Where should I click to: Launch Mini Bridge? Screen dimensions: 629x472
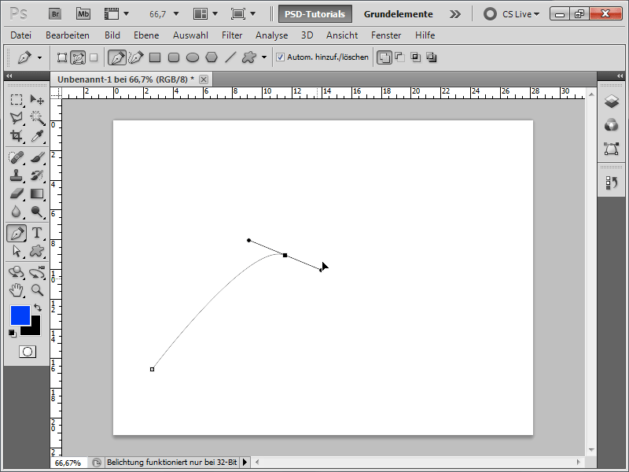(83, 14)
